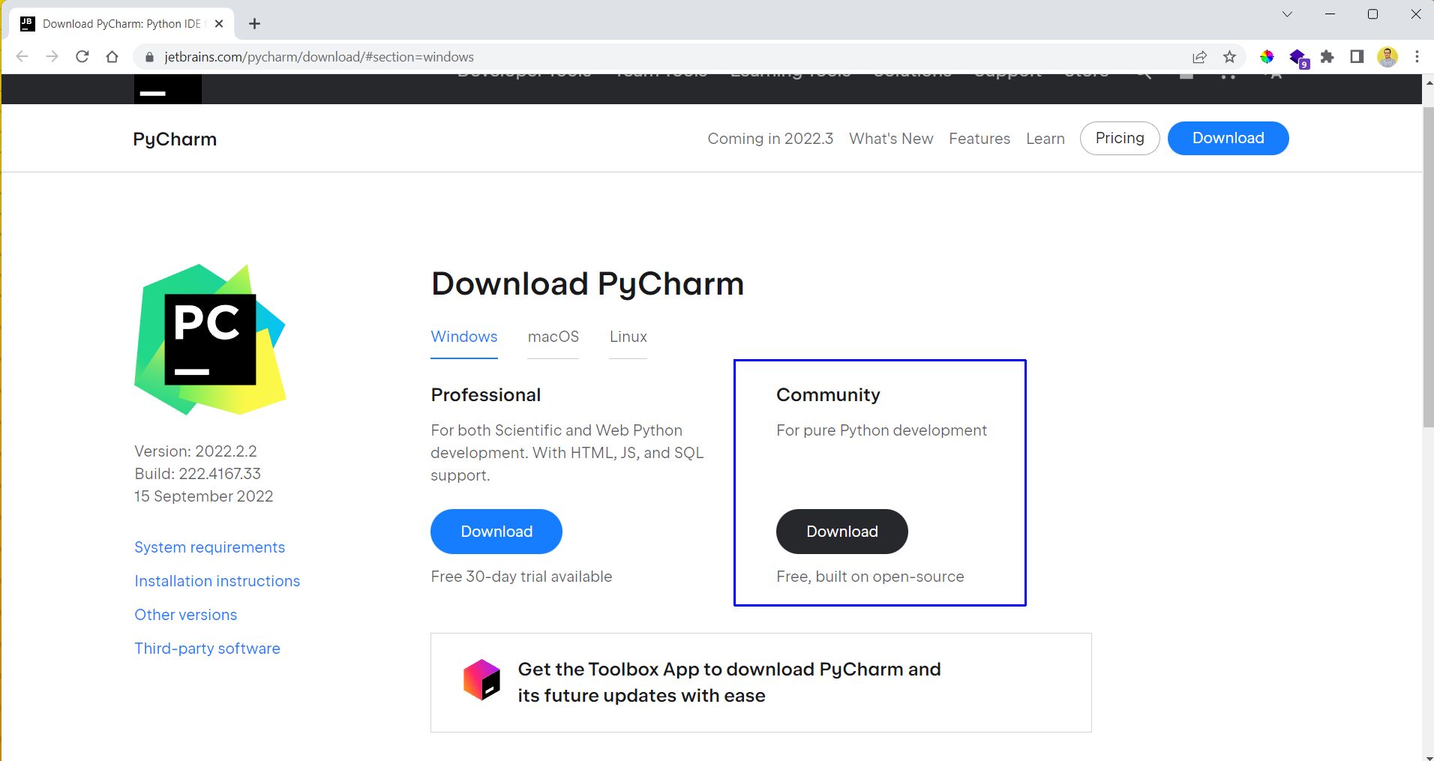Screen dimensions: 1434x761
Task: Open Third-party software link
Action: point(208,649)
